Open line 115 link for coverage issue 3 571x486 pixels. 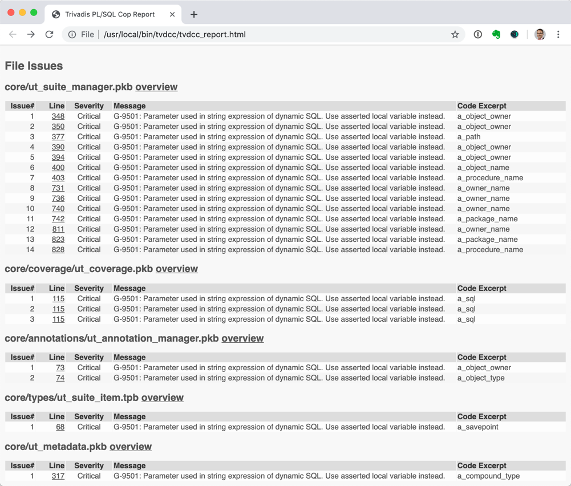click(58, 319)
